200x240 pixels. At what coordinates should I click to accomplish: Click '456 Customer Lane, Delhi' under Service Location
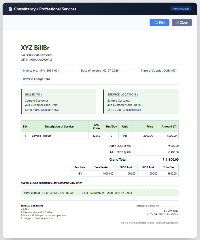coord(124,105)
